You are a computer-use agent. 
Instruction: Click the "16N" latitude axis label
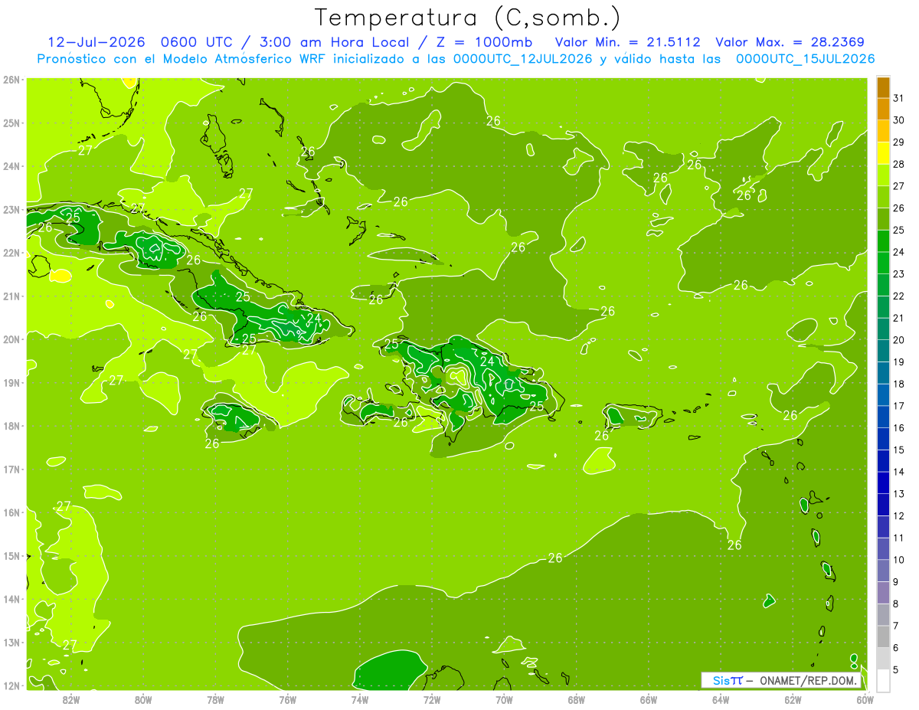tap(11, 512)
